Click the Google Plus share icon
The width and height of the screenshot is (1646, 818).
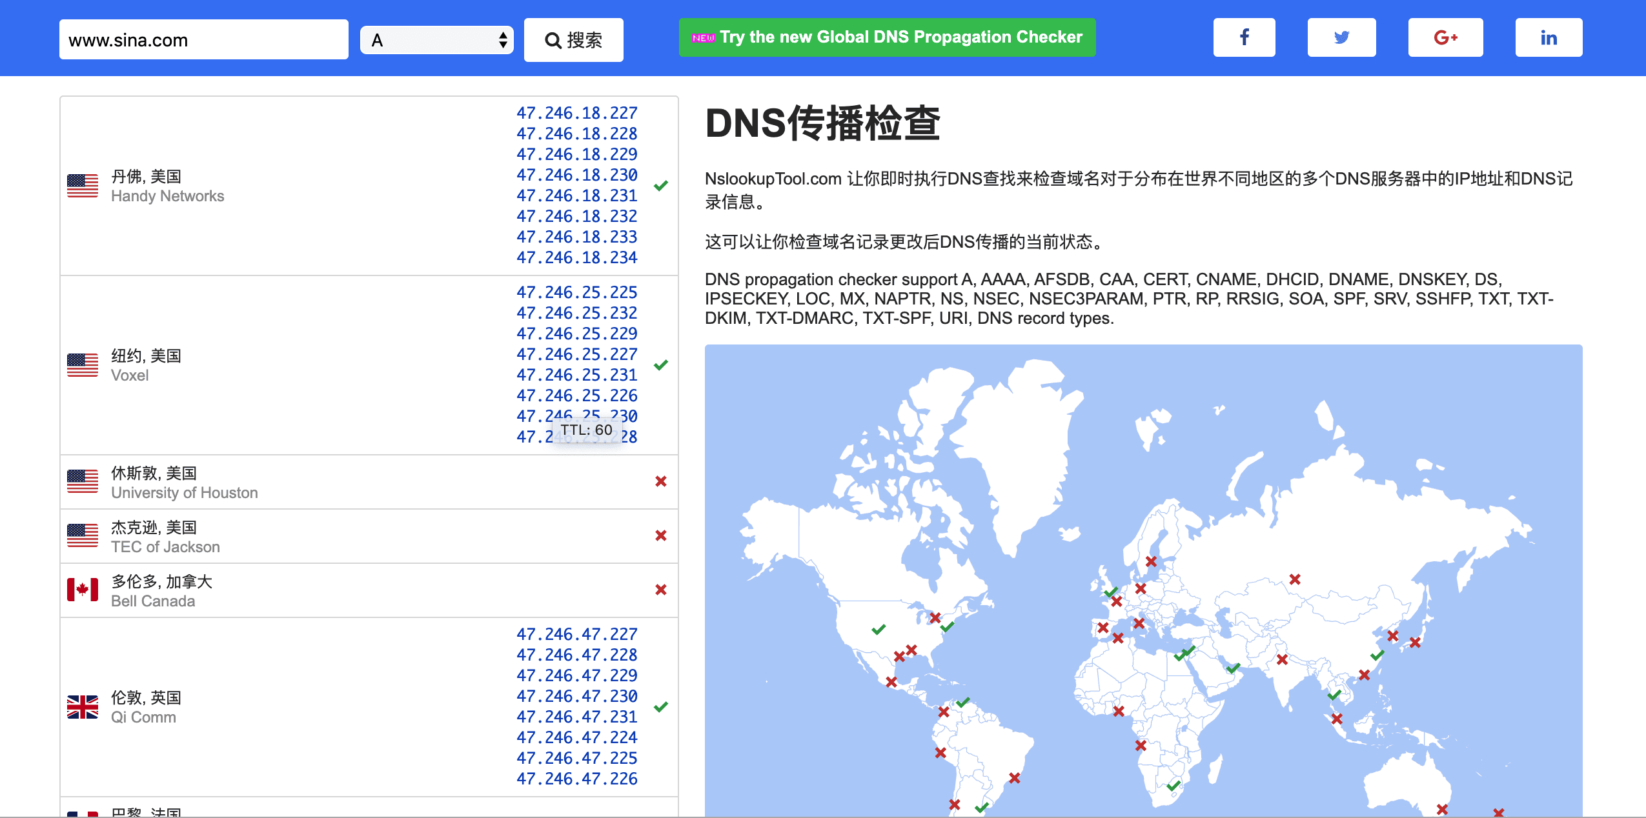(x=1445, y=37)
